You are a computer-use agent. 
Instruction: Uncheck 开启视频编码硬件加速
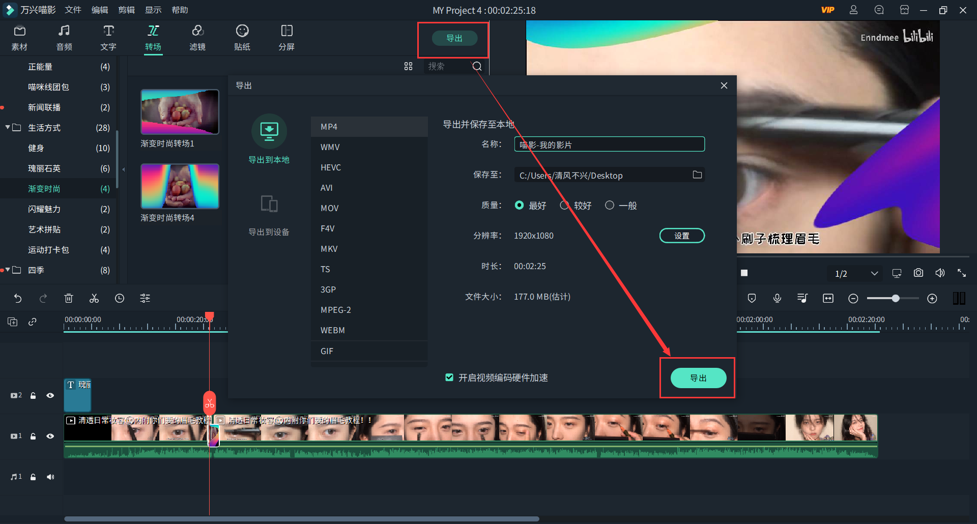[x=449, y=377]
